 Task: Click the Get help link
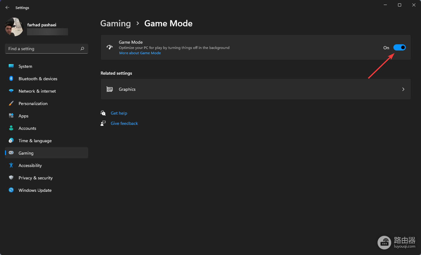click(x=119, y=113)
